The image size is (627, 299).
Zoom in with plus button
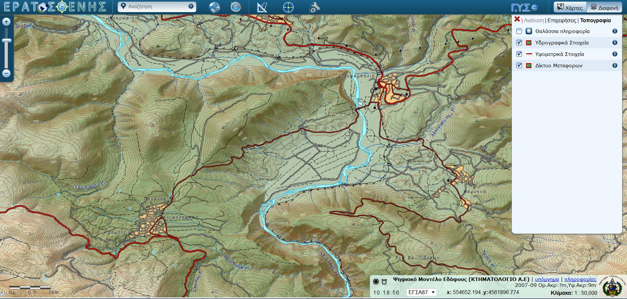(6, 22)
